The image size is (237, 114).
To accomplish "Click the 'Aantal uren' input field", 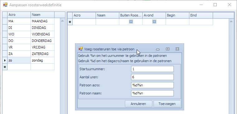I will (152, 77).
